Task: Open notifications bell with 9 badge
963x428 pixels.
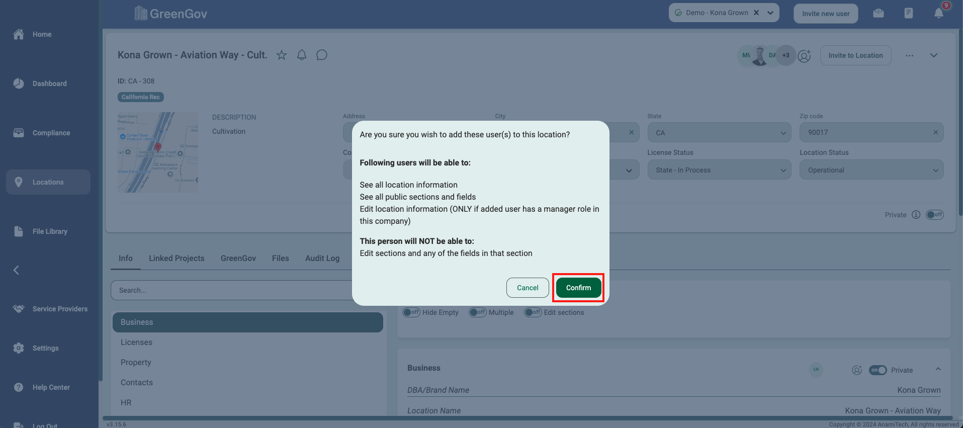Action: [x=939, y=13]
